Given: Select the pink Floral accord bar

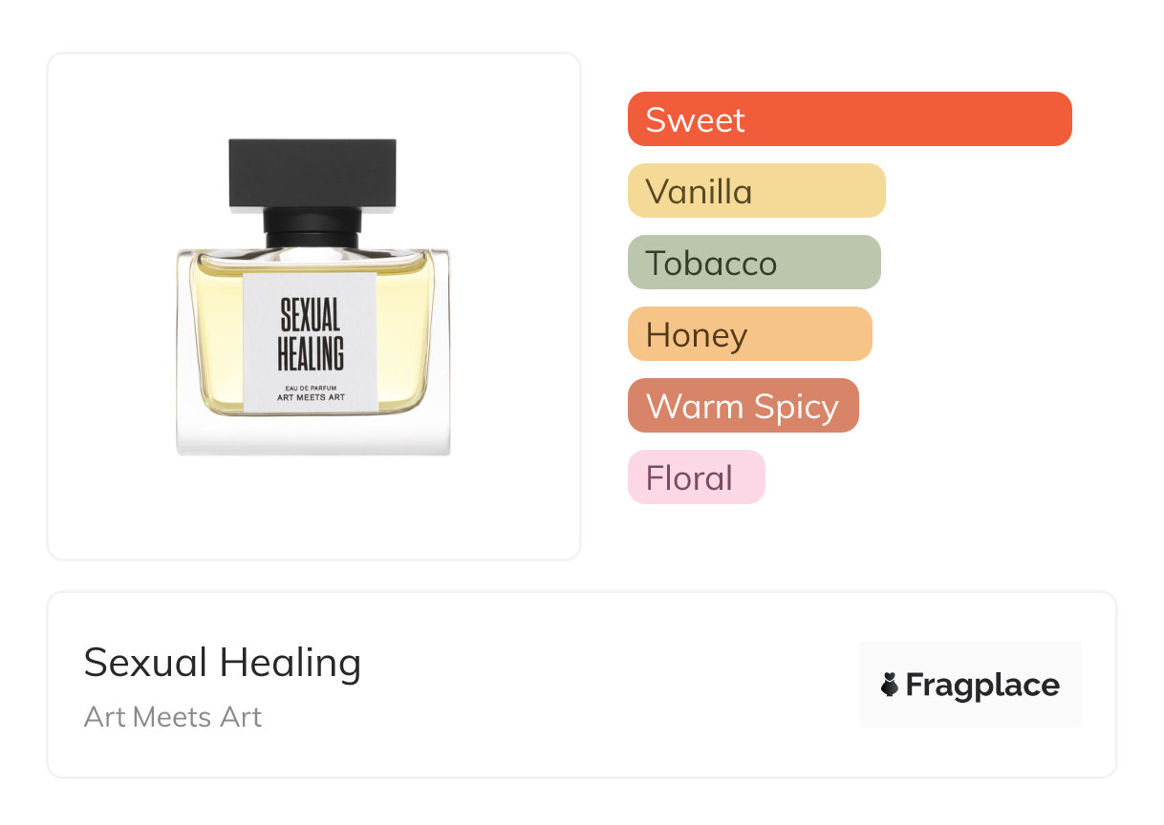Looking at the screenshot, I should tap(696, 477).
